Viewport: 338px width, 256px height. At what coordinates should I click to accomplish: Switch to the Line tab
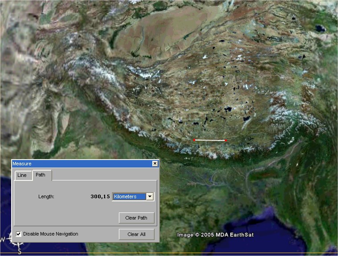(x=22, y=175)
